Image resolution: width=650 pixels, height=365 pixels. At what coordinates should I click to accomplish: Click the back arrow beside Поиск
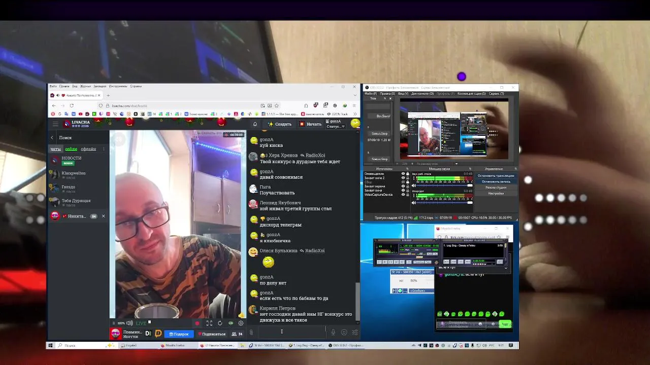(52, 137)
